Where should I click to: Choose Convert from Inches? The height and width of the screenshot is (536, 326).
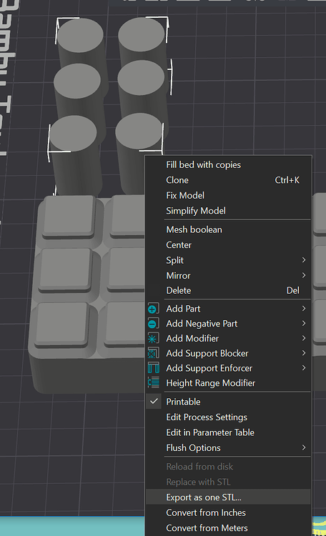coord(229,512)
